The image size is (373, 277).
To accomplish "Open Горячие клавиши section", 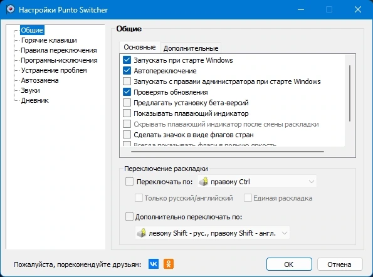I will 49,40.
